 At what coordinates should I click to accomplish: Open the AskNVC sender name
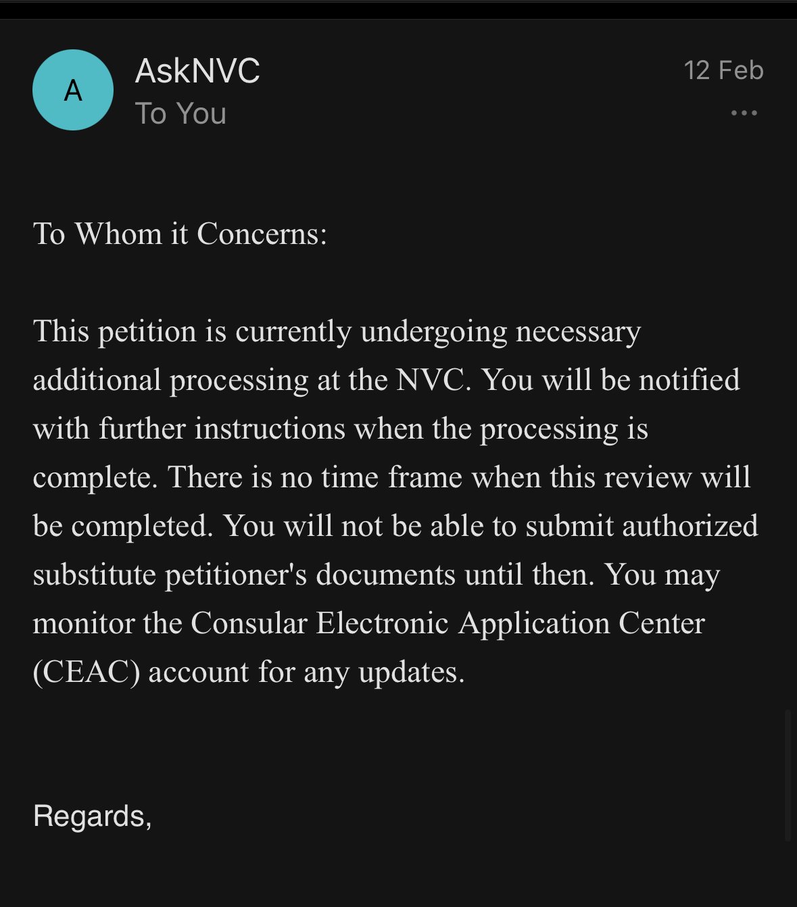click(197, 71)
